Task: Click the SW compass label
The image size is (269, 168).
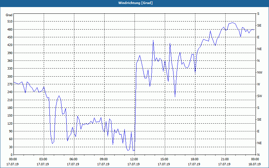Action: click(260, 96)
